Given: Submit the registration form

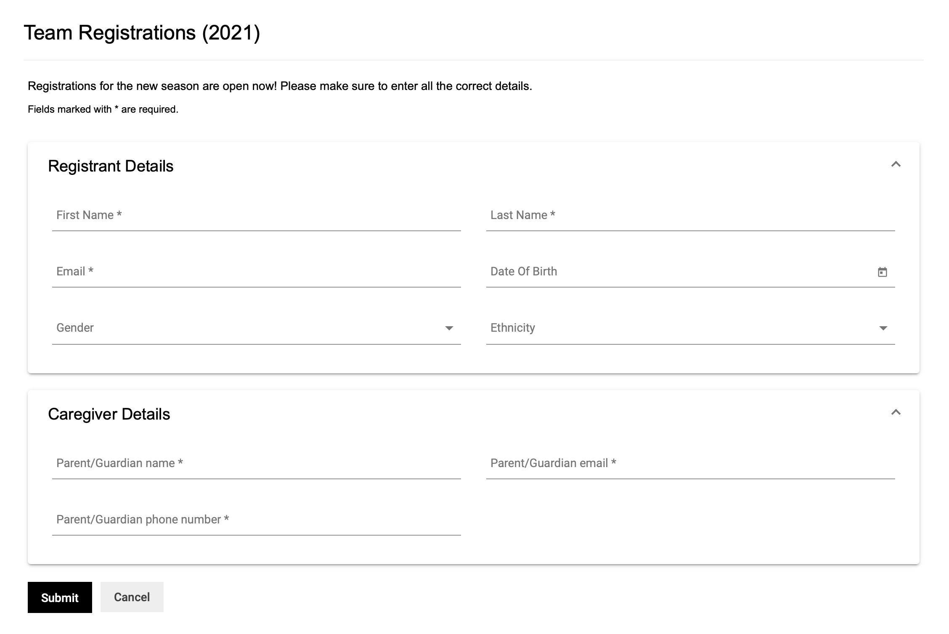Looking at the screenshot, I should [60, 597].
